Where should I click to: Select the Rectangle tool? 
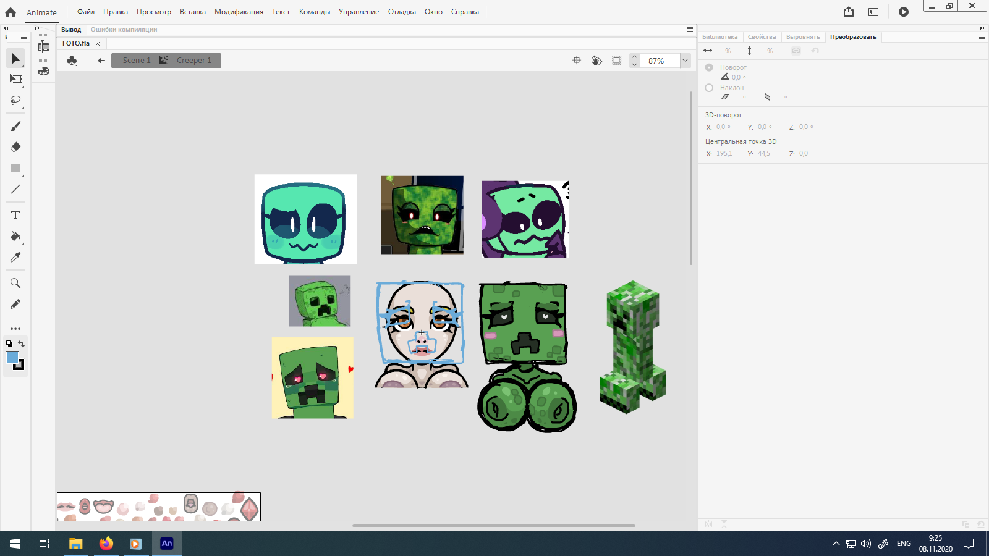coord(15,168)
